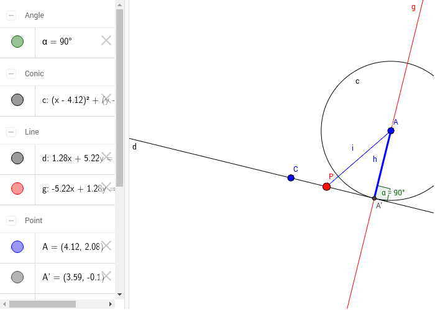Image resolution: width=435 pixels, height=310 pixels.
Task: Toggle visibility of line d
Action: (x=17, y=158)
